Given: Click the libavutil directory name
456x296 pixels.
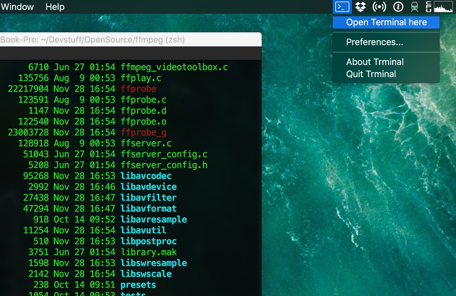Looking at the screenshot, I should tap(143, 230).
